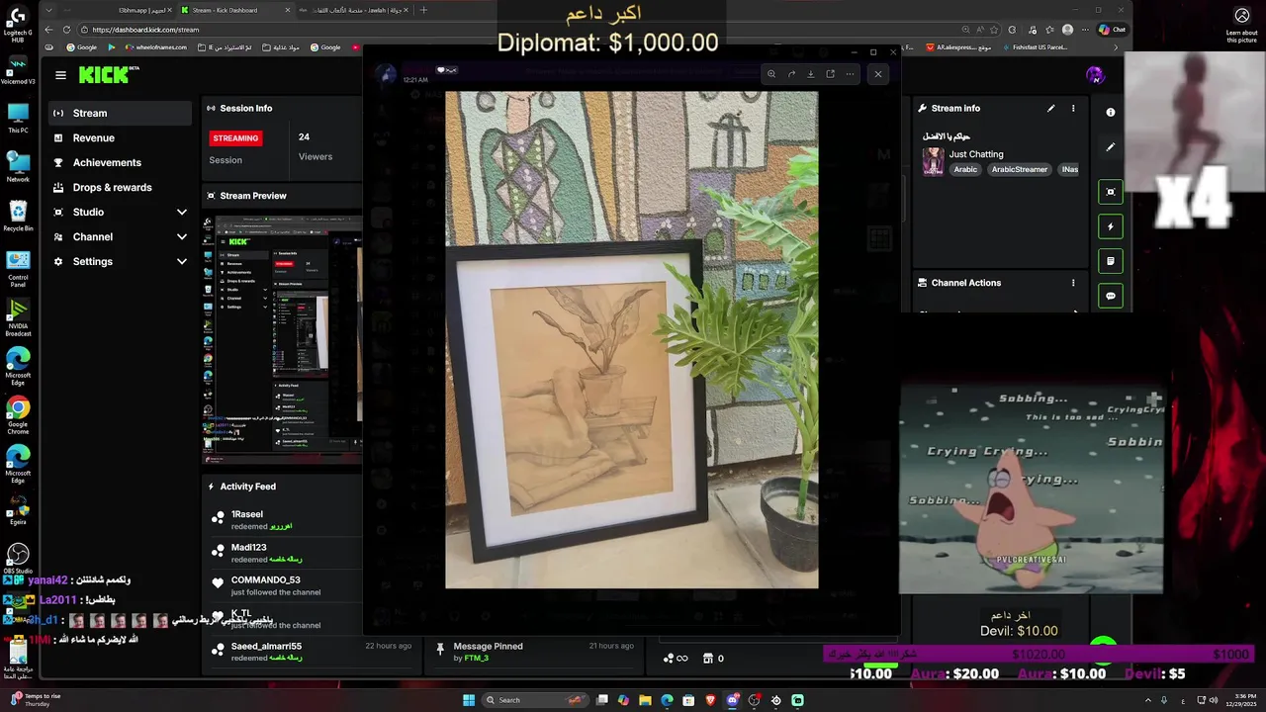The width and height of the screenshot is (1266, 712).
Task: Open wheelofnames.com bookmark
Action: [x=156, y=47]
